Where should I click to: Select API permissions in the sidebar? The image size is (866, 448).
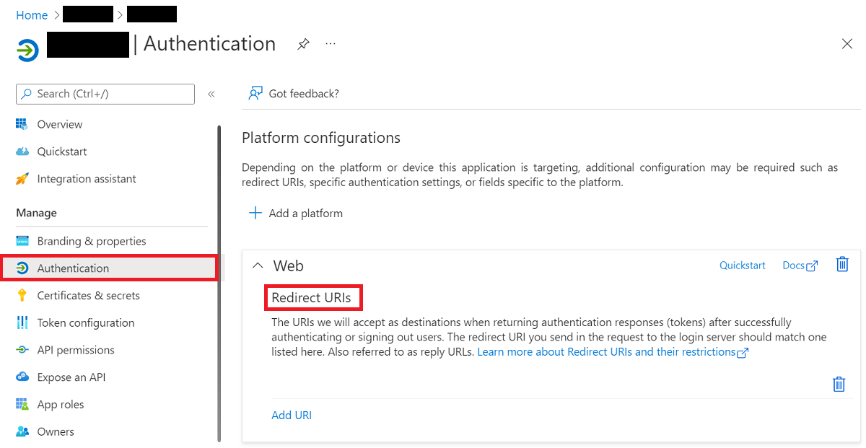point(76,350)
